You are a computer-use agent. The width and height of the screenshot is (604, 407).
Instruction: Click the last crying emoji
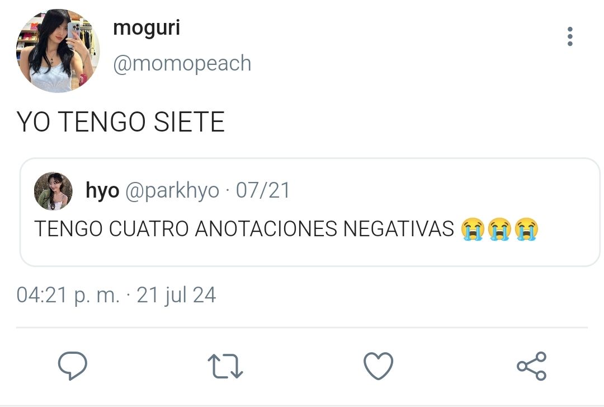tap(526, 229)
